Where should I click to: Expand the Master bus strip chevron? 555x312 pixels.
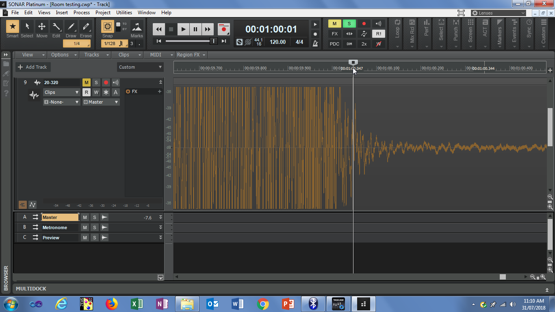(160, 217)
